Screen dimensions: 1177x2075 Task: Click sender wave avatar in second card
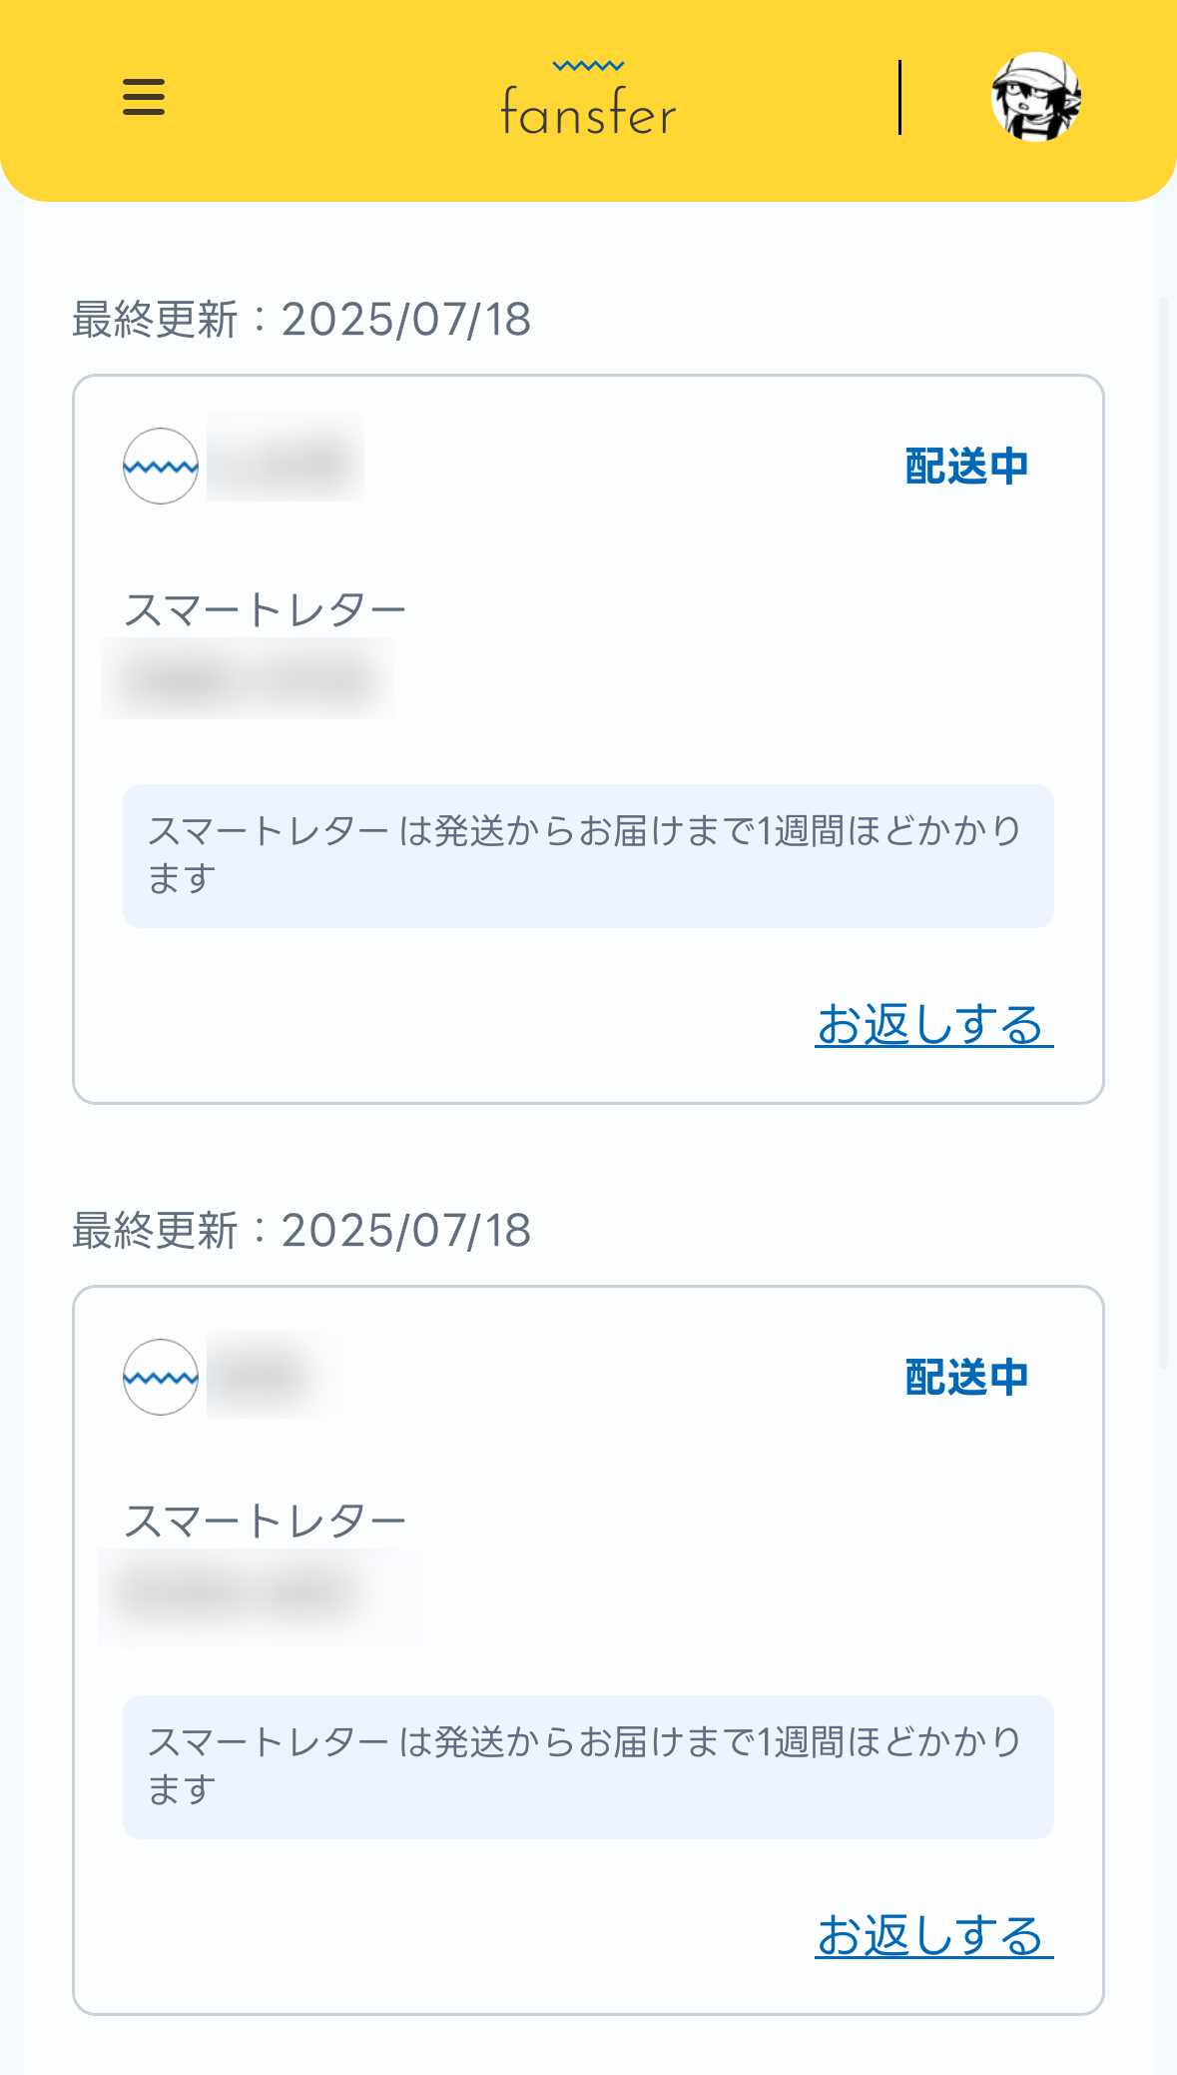(x=161, y=1378)
